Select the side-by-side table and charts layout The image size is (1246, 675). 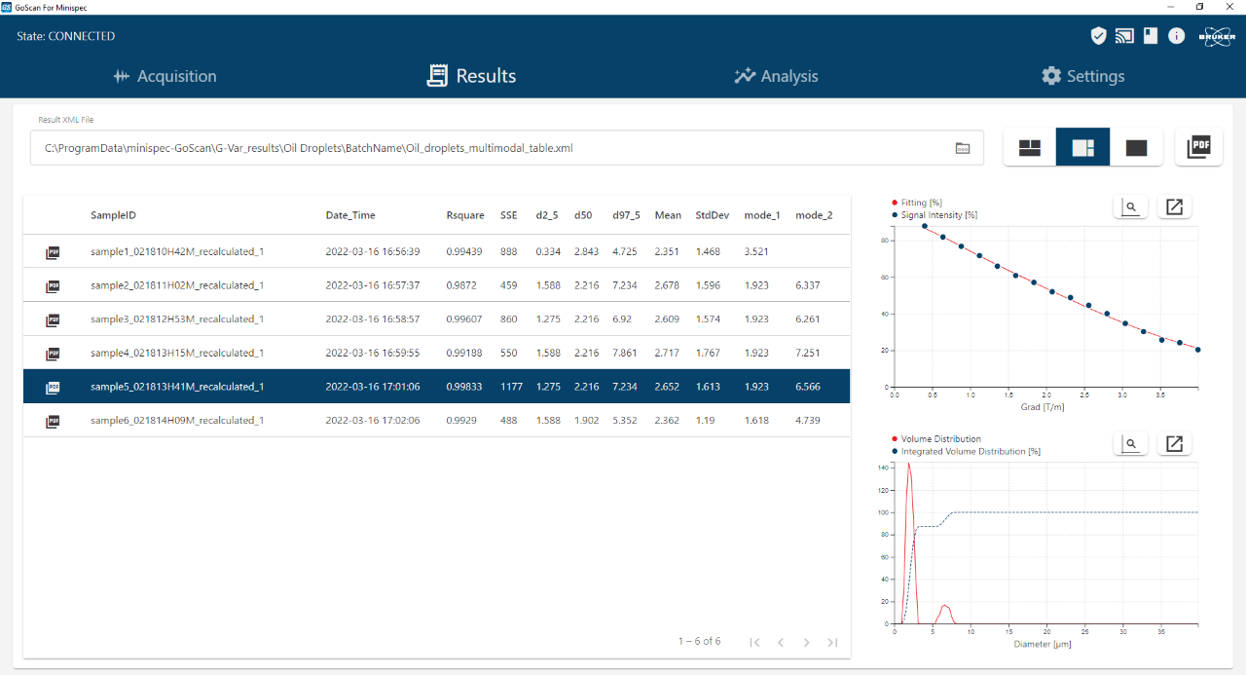click(1082, 148)
